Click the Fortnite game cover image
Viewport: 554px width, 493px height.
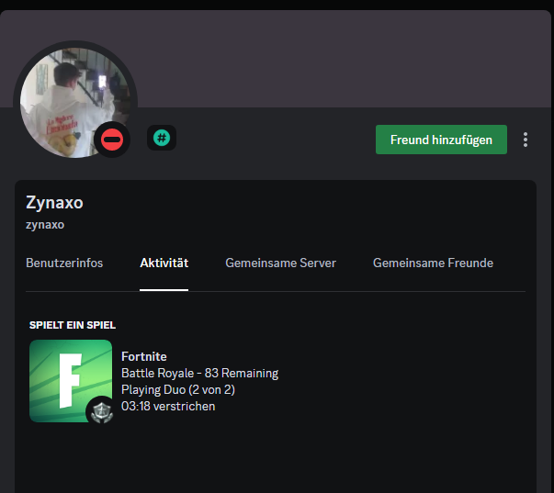click(71, 381)
